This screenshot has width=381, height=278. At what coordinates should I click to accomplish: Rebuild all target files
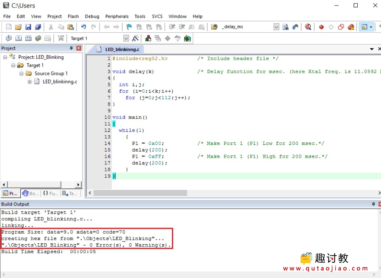tap(28, 38)
